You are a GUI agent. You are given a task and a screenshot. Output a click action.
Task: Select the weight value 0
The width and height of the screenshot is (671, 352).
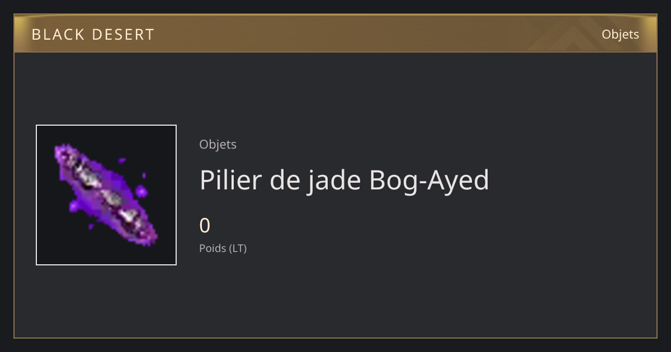tap(205, 226)
